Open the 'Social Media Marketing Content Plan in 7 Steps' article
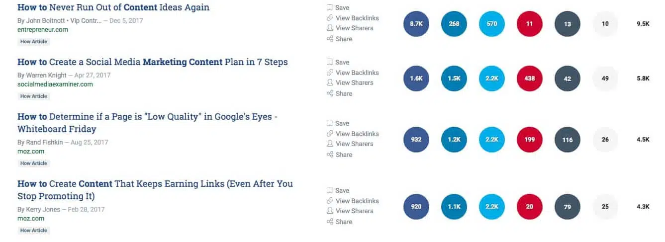 [152, 62]
